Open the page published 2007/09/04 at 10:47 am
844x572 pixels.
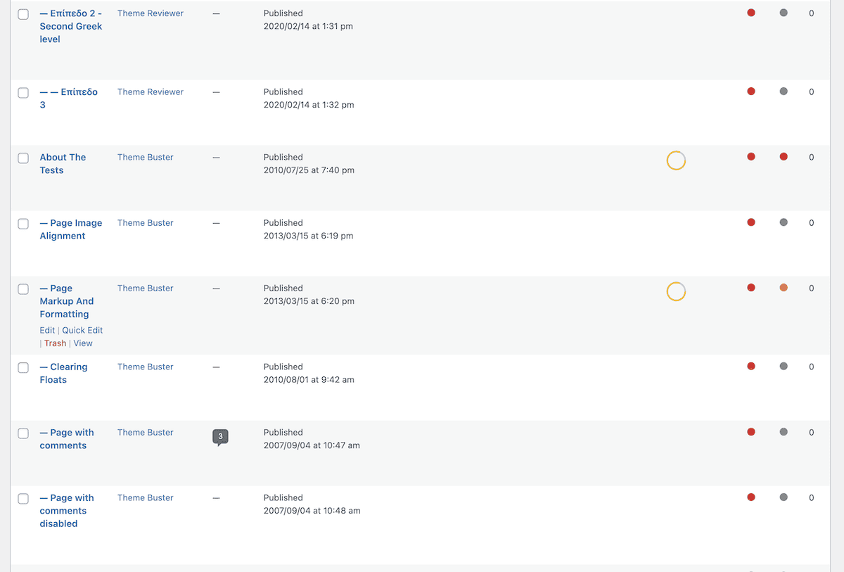pyautogui.click(x=67, y=439)
